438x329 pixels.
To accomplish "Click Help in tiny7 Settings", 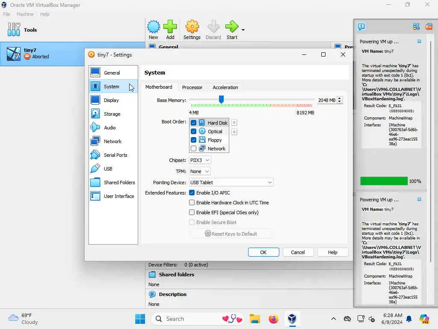I will click(x=332, y=252).
